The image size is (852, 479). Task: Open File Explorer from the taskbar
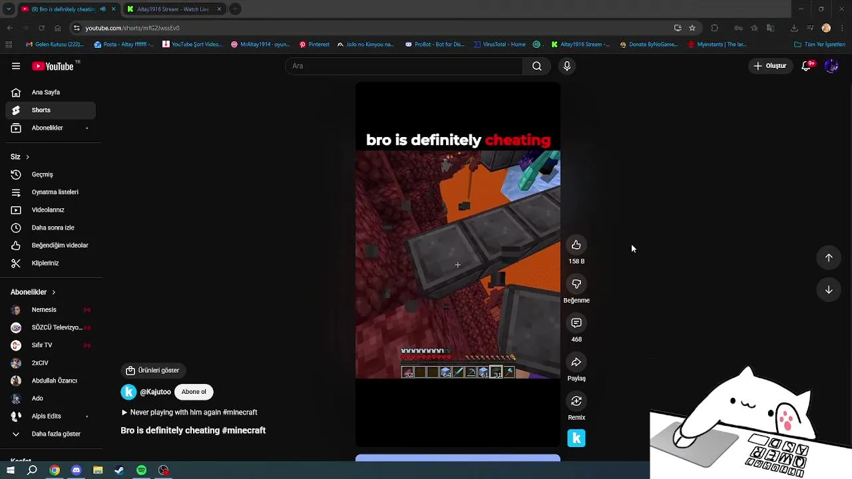pos(98,470)
